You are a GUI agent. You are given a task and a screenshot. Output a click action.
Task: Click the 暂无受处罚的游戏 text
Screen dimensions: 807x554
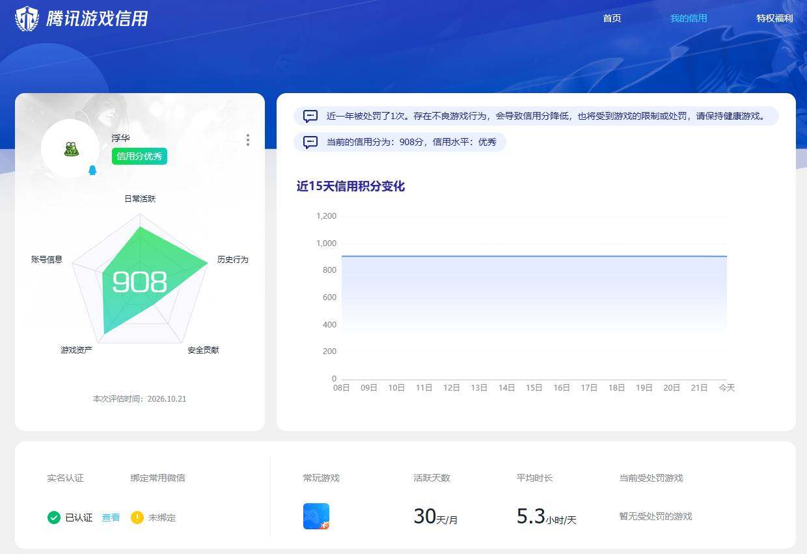[x=655, y=516]
